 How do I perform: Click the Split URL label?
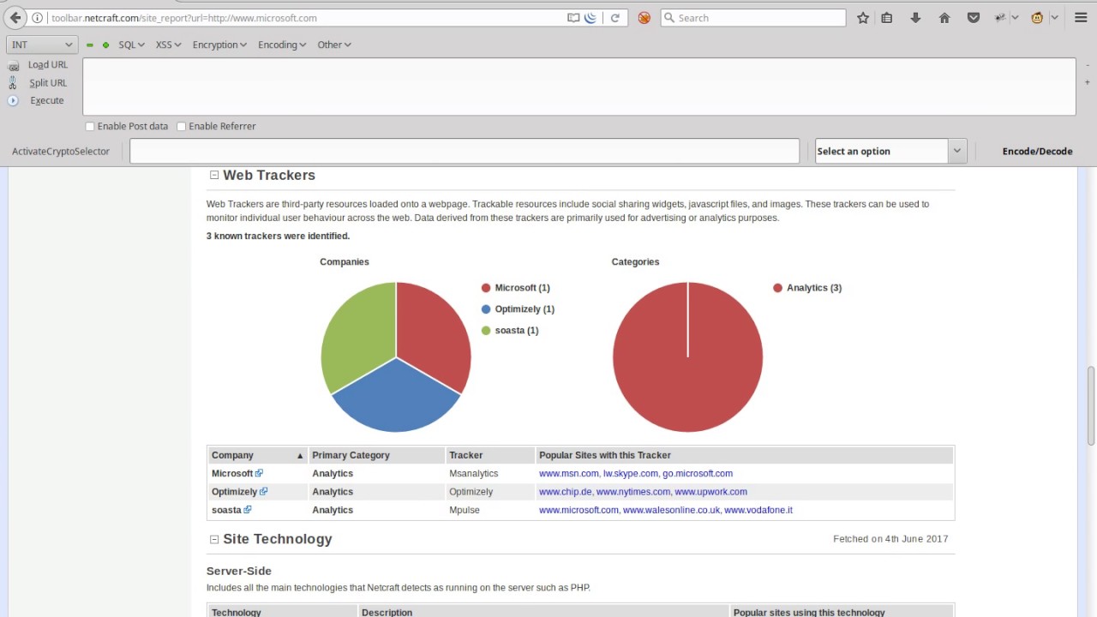pyautogui.click(x=48, y=83)
